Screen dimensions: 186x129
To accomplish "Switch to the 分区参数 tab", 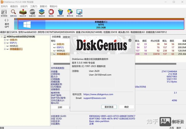I will pyautogui.click(x=56, y=37).
